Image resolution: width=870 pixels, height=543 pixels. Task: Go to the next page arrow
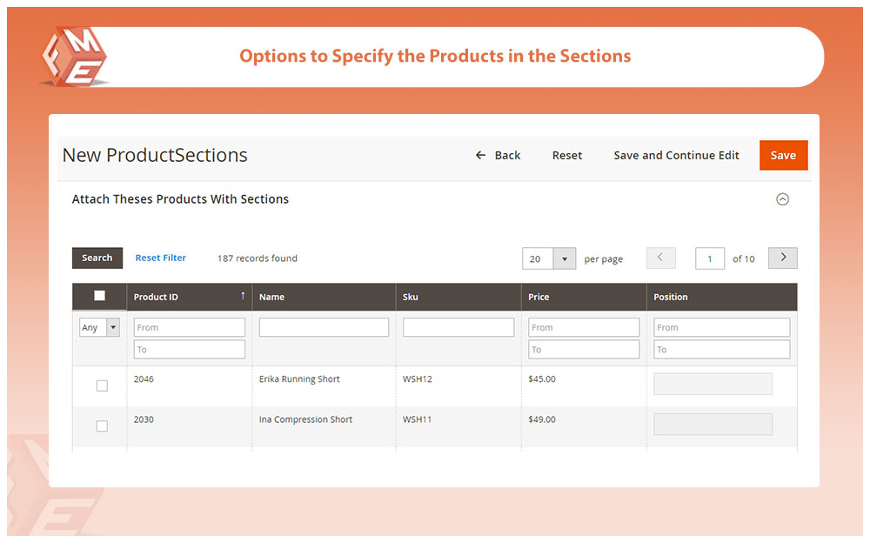click(782, 258)
